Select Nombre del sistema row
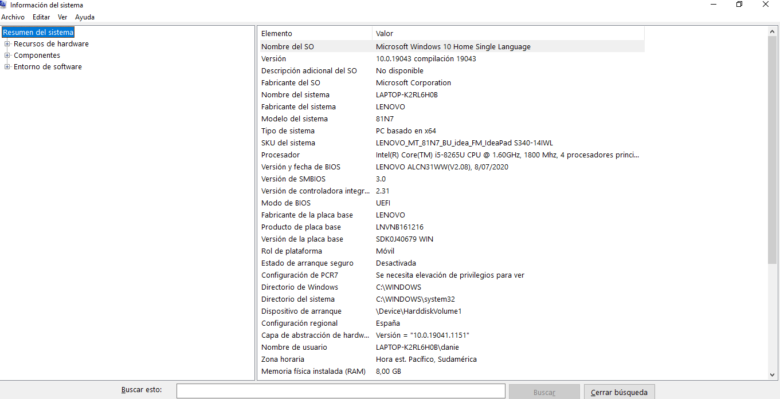 click(452, 95)
